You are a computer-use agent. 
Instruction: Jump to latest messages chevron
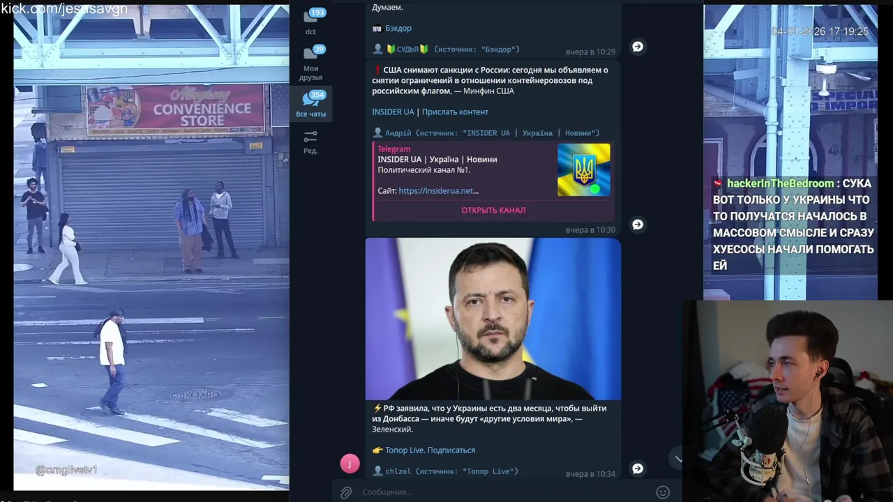pyautogui.click(x=677, y=458)
